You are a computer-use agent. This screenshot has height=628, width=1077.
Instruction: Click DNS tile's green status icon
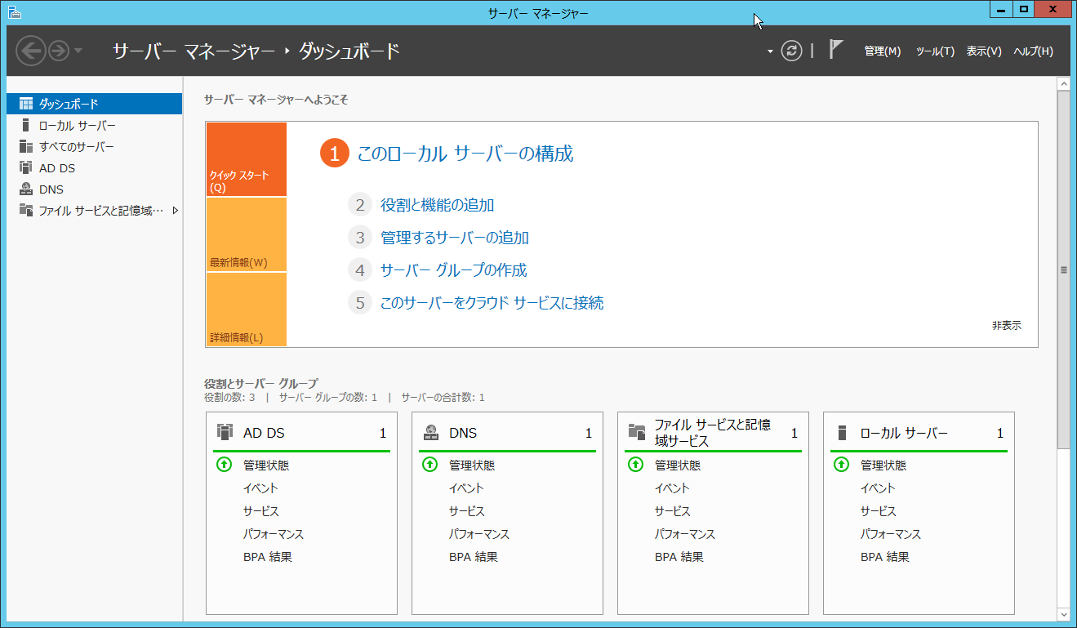tap(429, 465)
